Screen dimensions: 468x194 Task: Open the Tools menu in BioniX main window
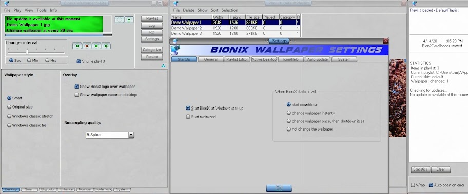(x=42, y=10)
